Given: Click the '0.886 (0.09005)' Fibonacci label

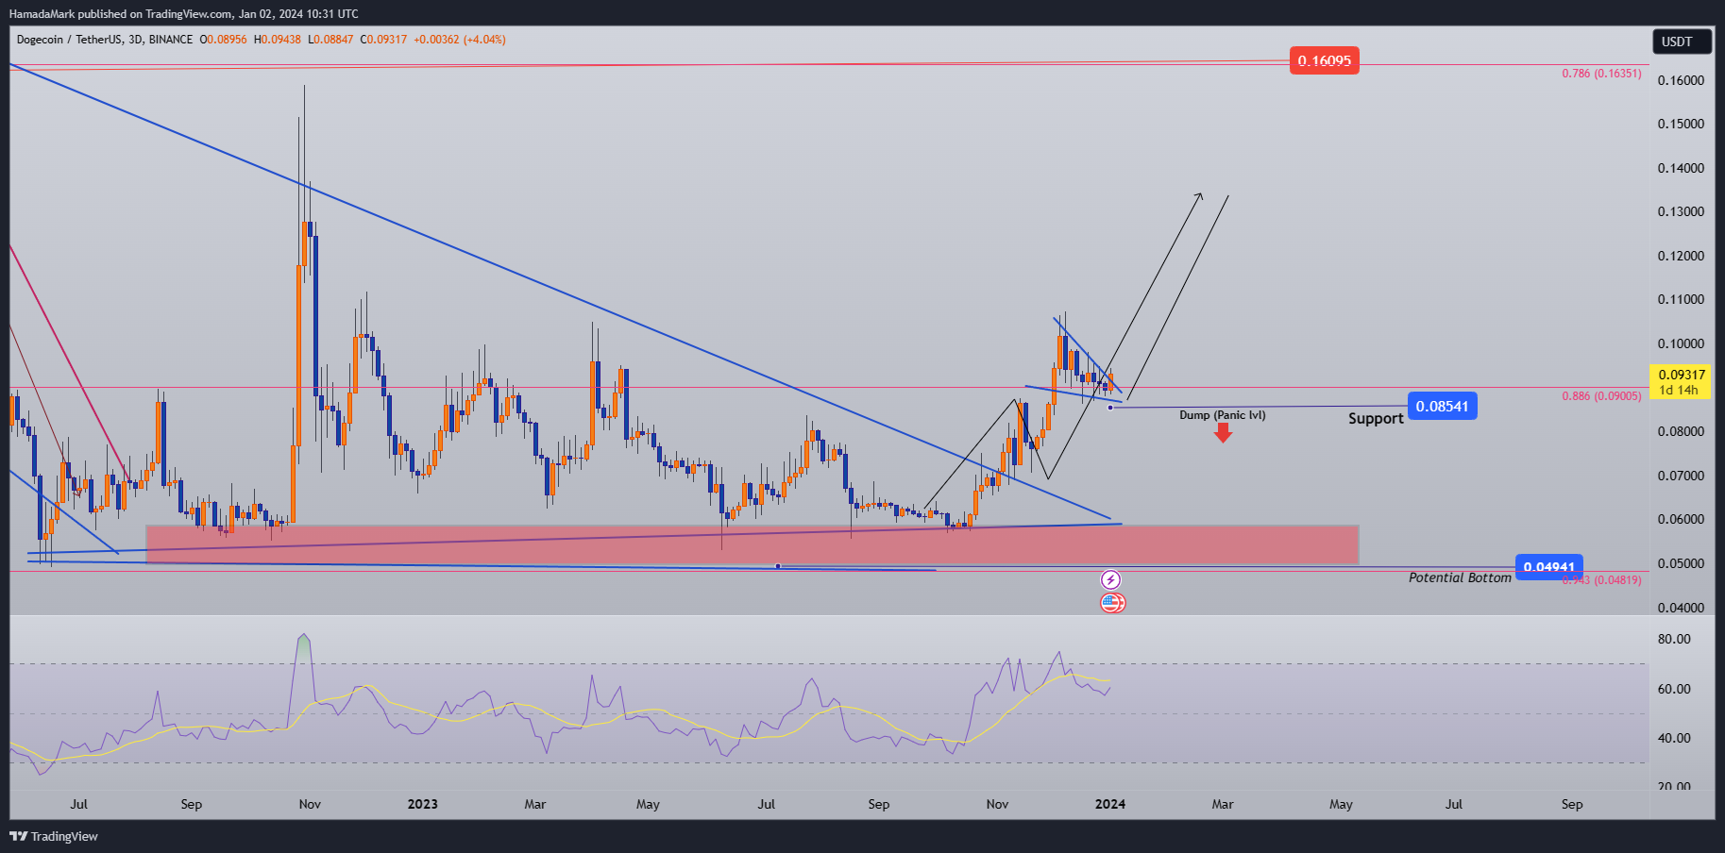Looking at the screenshot, I should pyautogui.click(x=1601, y=396).
